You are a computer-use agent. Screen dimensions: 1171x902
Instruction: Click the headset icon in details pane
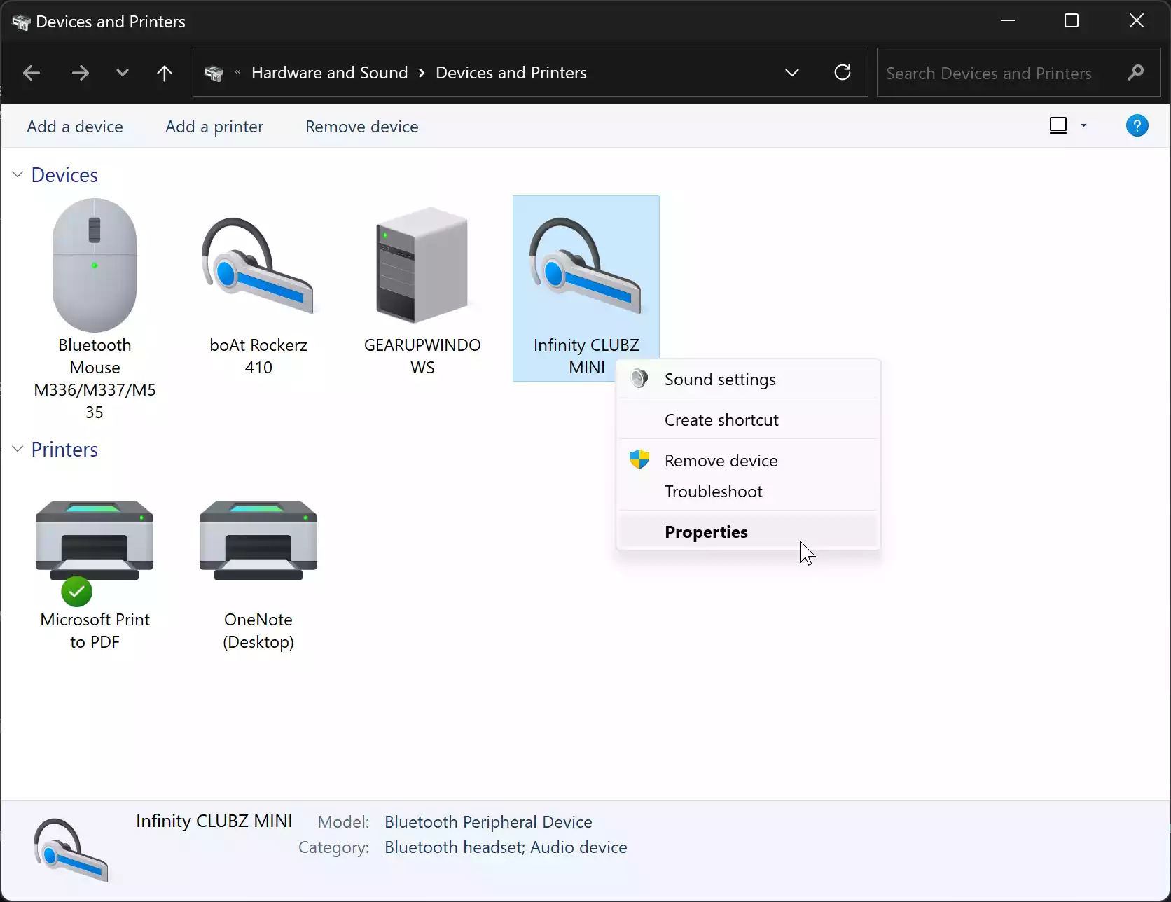[x=71, y=849]
